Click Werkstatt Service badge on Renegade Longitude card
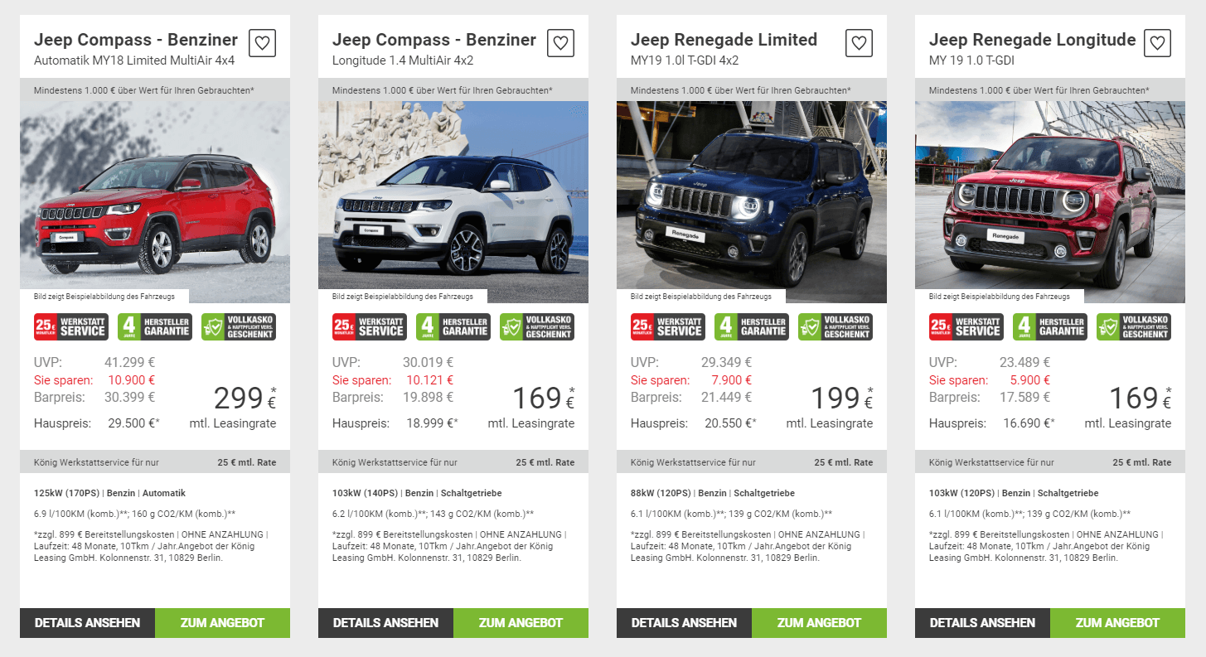Screen dimensions: 1206x657 (x=966, y=326)
